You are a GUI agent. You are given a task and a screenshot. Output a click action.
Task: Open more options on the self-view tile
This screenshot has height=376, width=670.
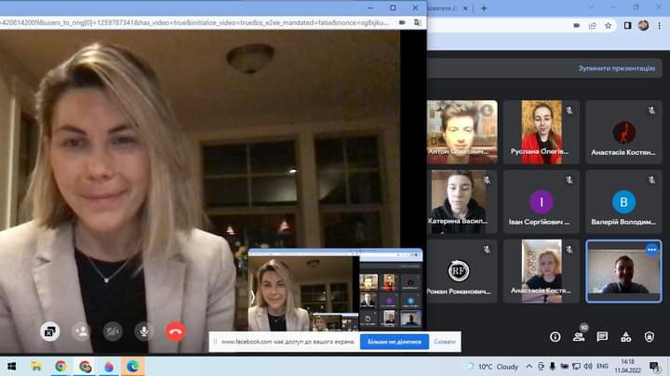[x=651, y=249]
